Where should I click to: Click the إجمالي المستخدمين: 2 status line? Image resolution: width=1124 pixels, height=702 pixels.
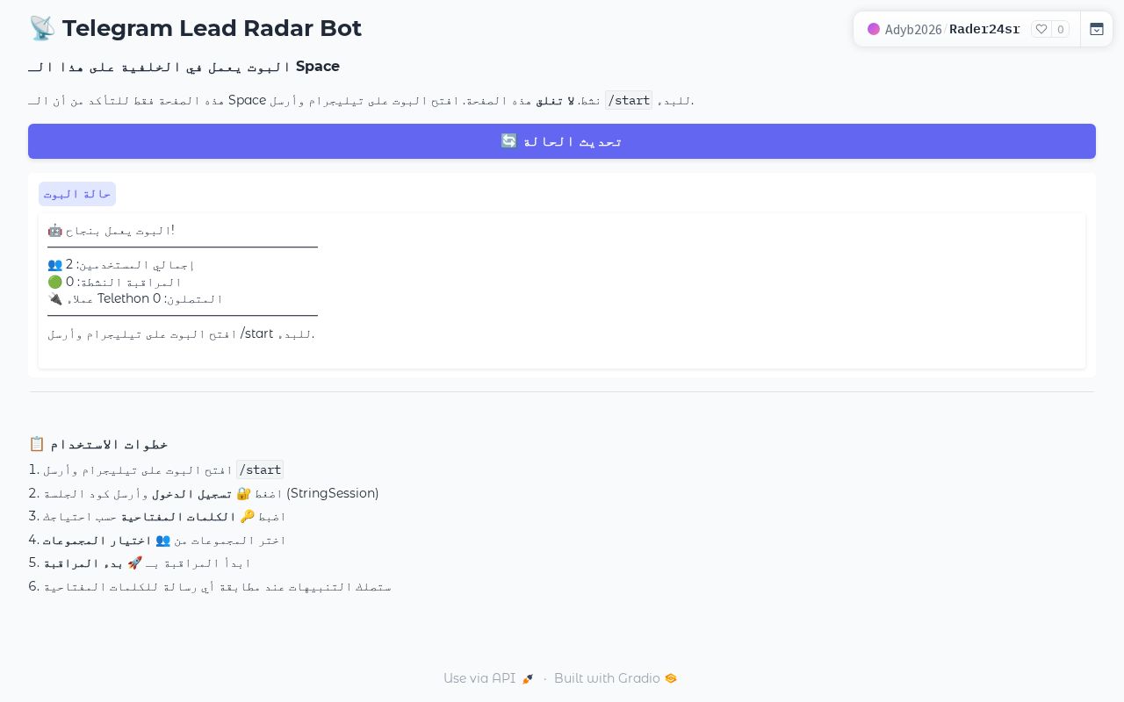point(120,264)
